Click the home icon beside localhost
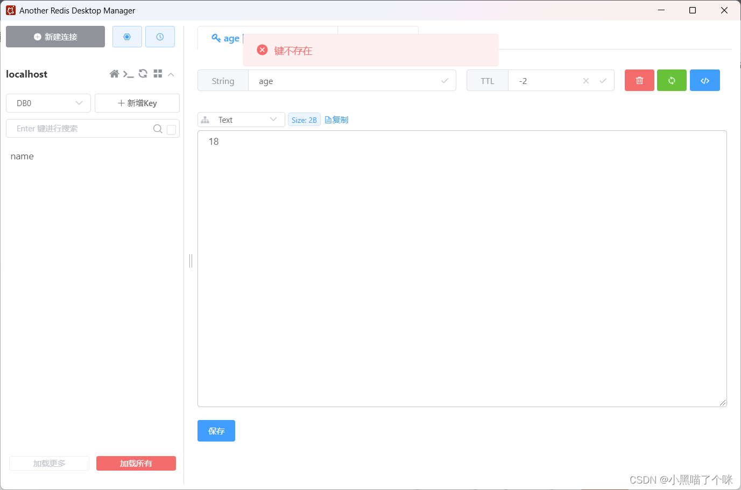 [114, 74]
